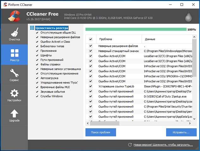Select the AppData\Loc path data cell
This screenshot has width=200, height=151.
pos(168,117)
